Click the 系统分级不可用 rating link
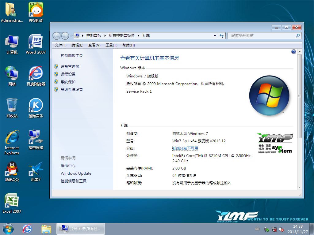314x235 pixels. [185, 148]
